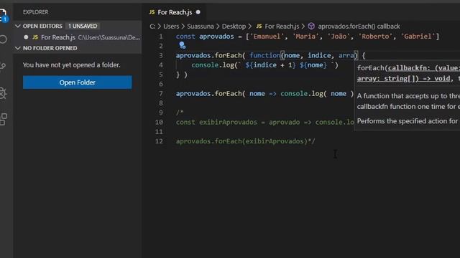Click aprovados.forEach(exibirAprovados) on line 12
The image size is (460, 258).
pos(241,141)
